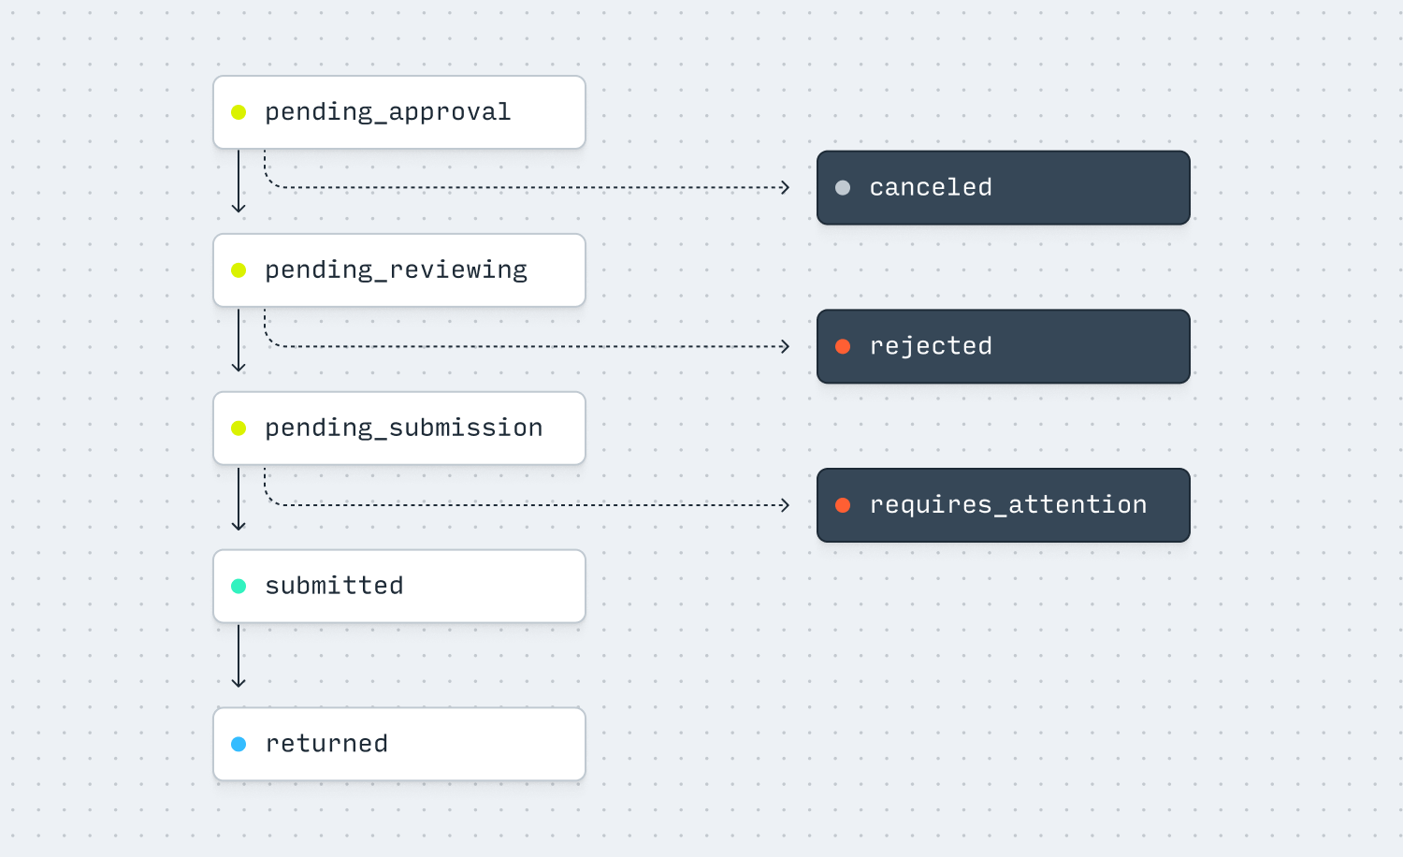Click the orange dot beside requires_attention
The height and width of the screenshot is (857, 1403).
843,505
